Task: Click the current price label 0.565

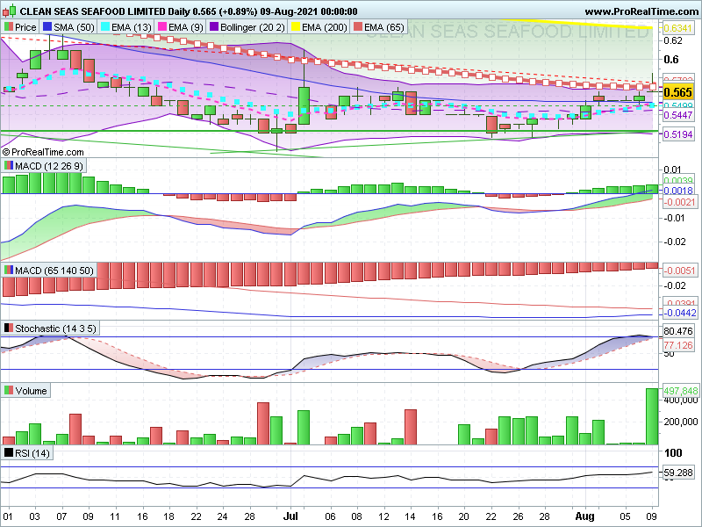Action: [x=677, y=92]
